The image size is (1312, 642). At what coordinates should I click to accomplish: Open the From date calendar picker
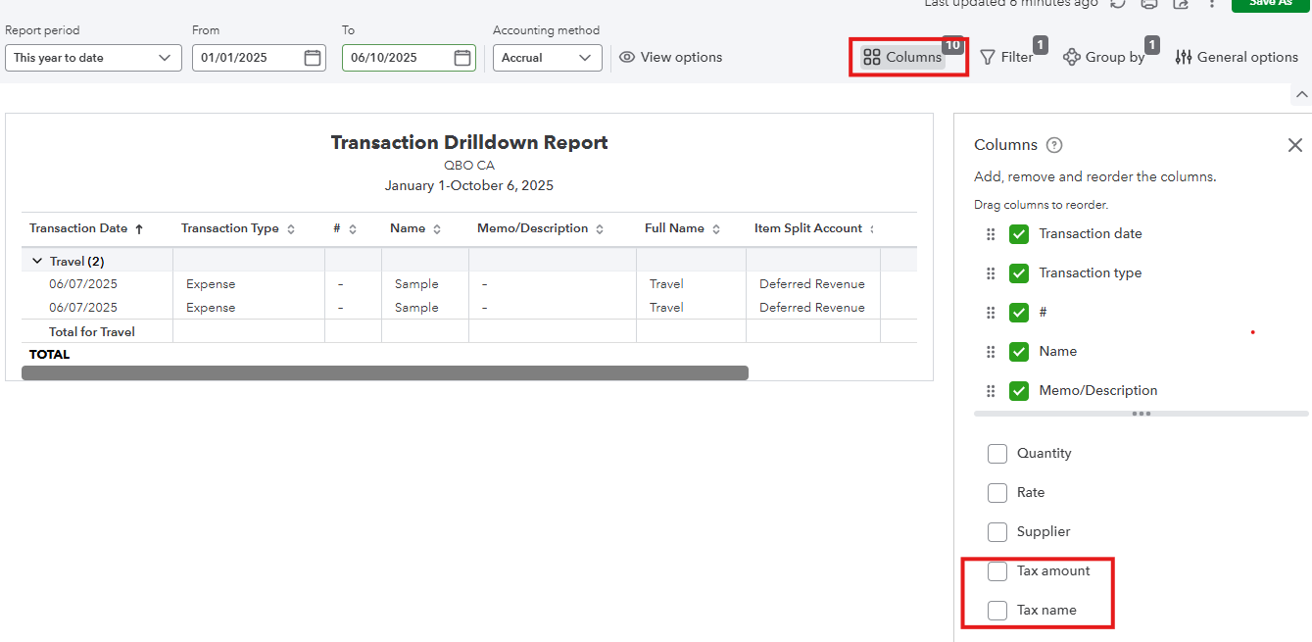(x=313, y=58)
